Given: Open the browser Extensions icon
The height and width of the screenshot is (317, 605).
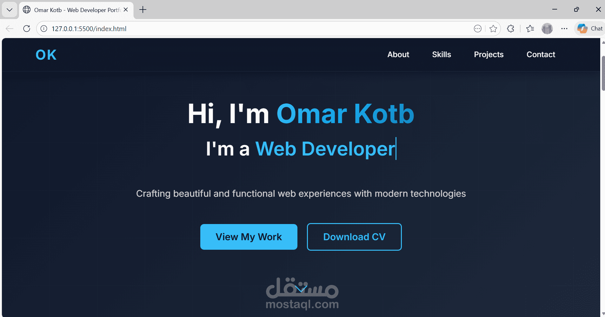Looking at the screenshot, I should [x=511, y=29].
